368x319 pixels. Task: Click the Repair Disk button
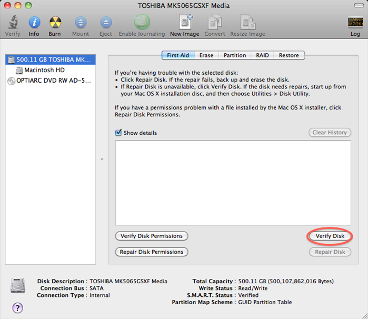click(x=330, y=252)
